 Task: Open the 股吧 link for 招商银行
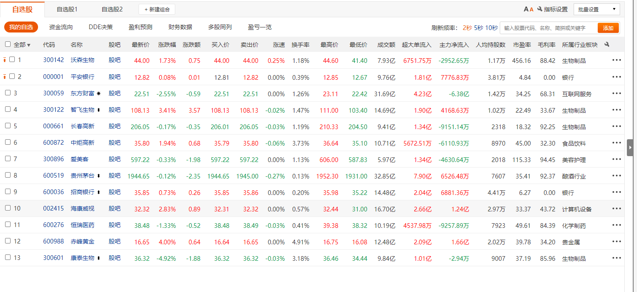(x=114, y=192)
